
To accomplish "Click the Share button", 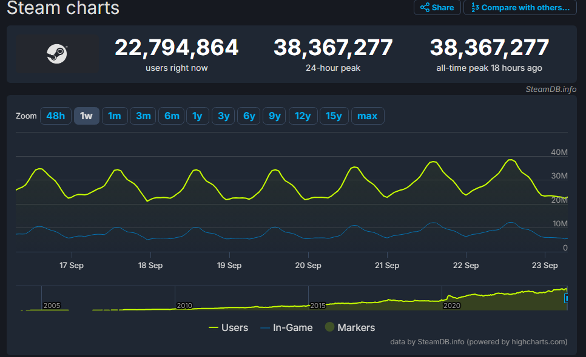I will point(437,7).
